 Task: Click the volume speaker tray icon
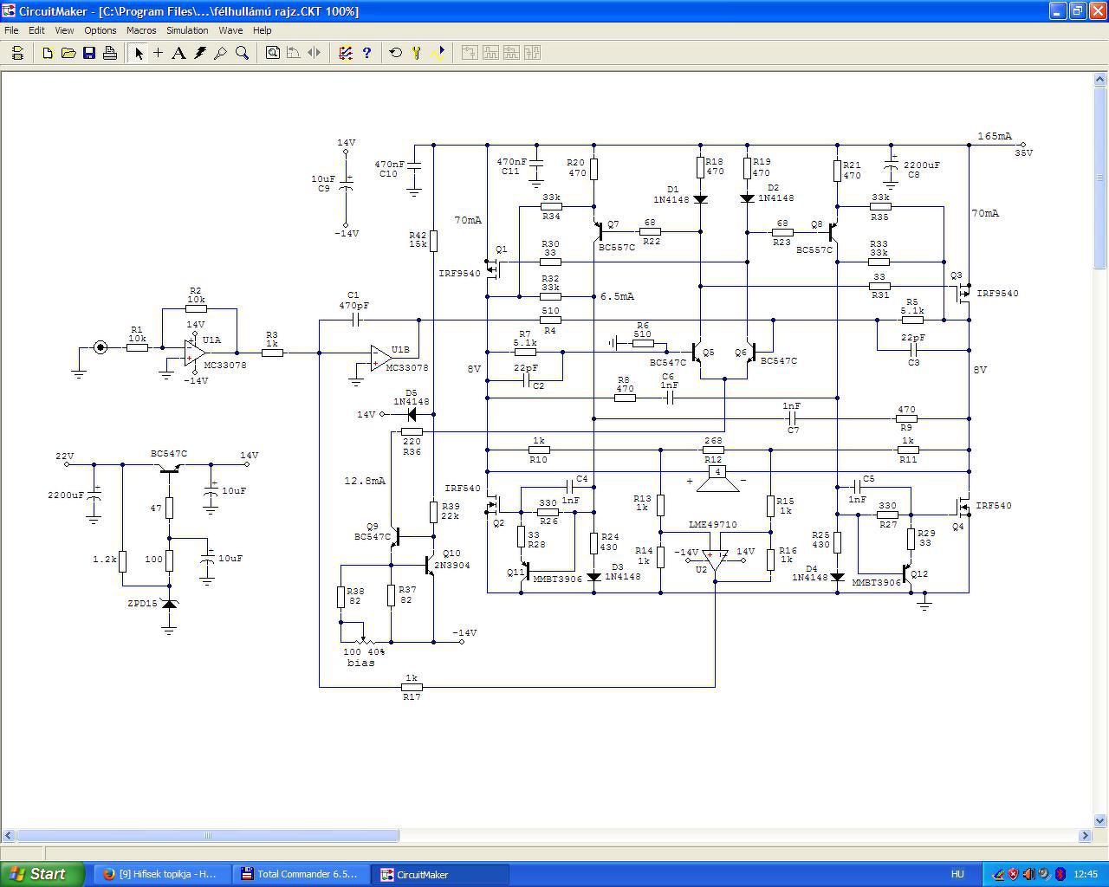pyautogui.click(x=1028, y=874)
